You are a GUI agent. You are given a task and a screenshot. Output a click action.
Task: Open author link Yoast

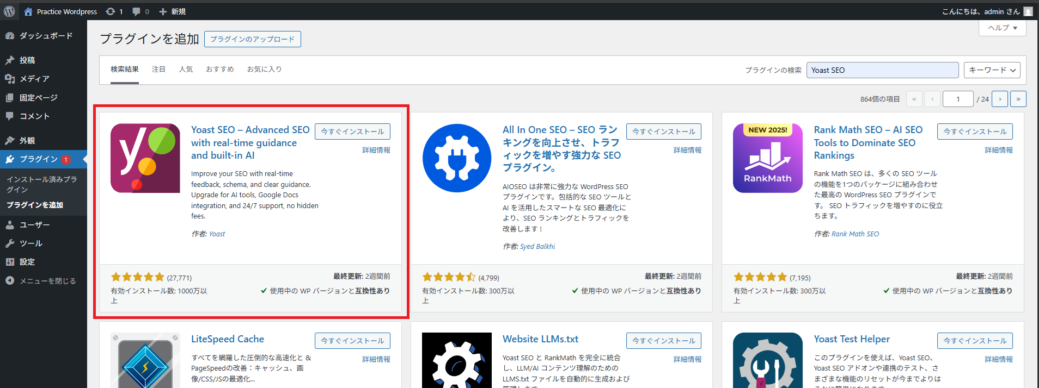[217, 234]
